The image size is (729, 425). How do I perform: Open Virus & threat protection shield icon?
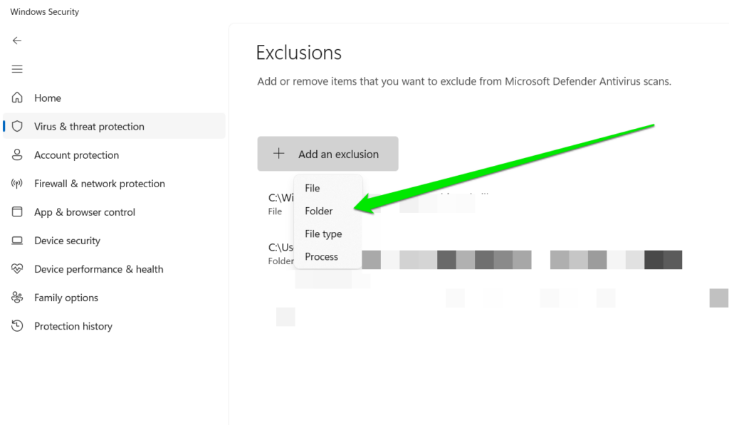click(17, 126)
